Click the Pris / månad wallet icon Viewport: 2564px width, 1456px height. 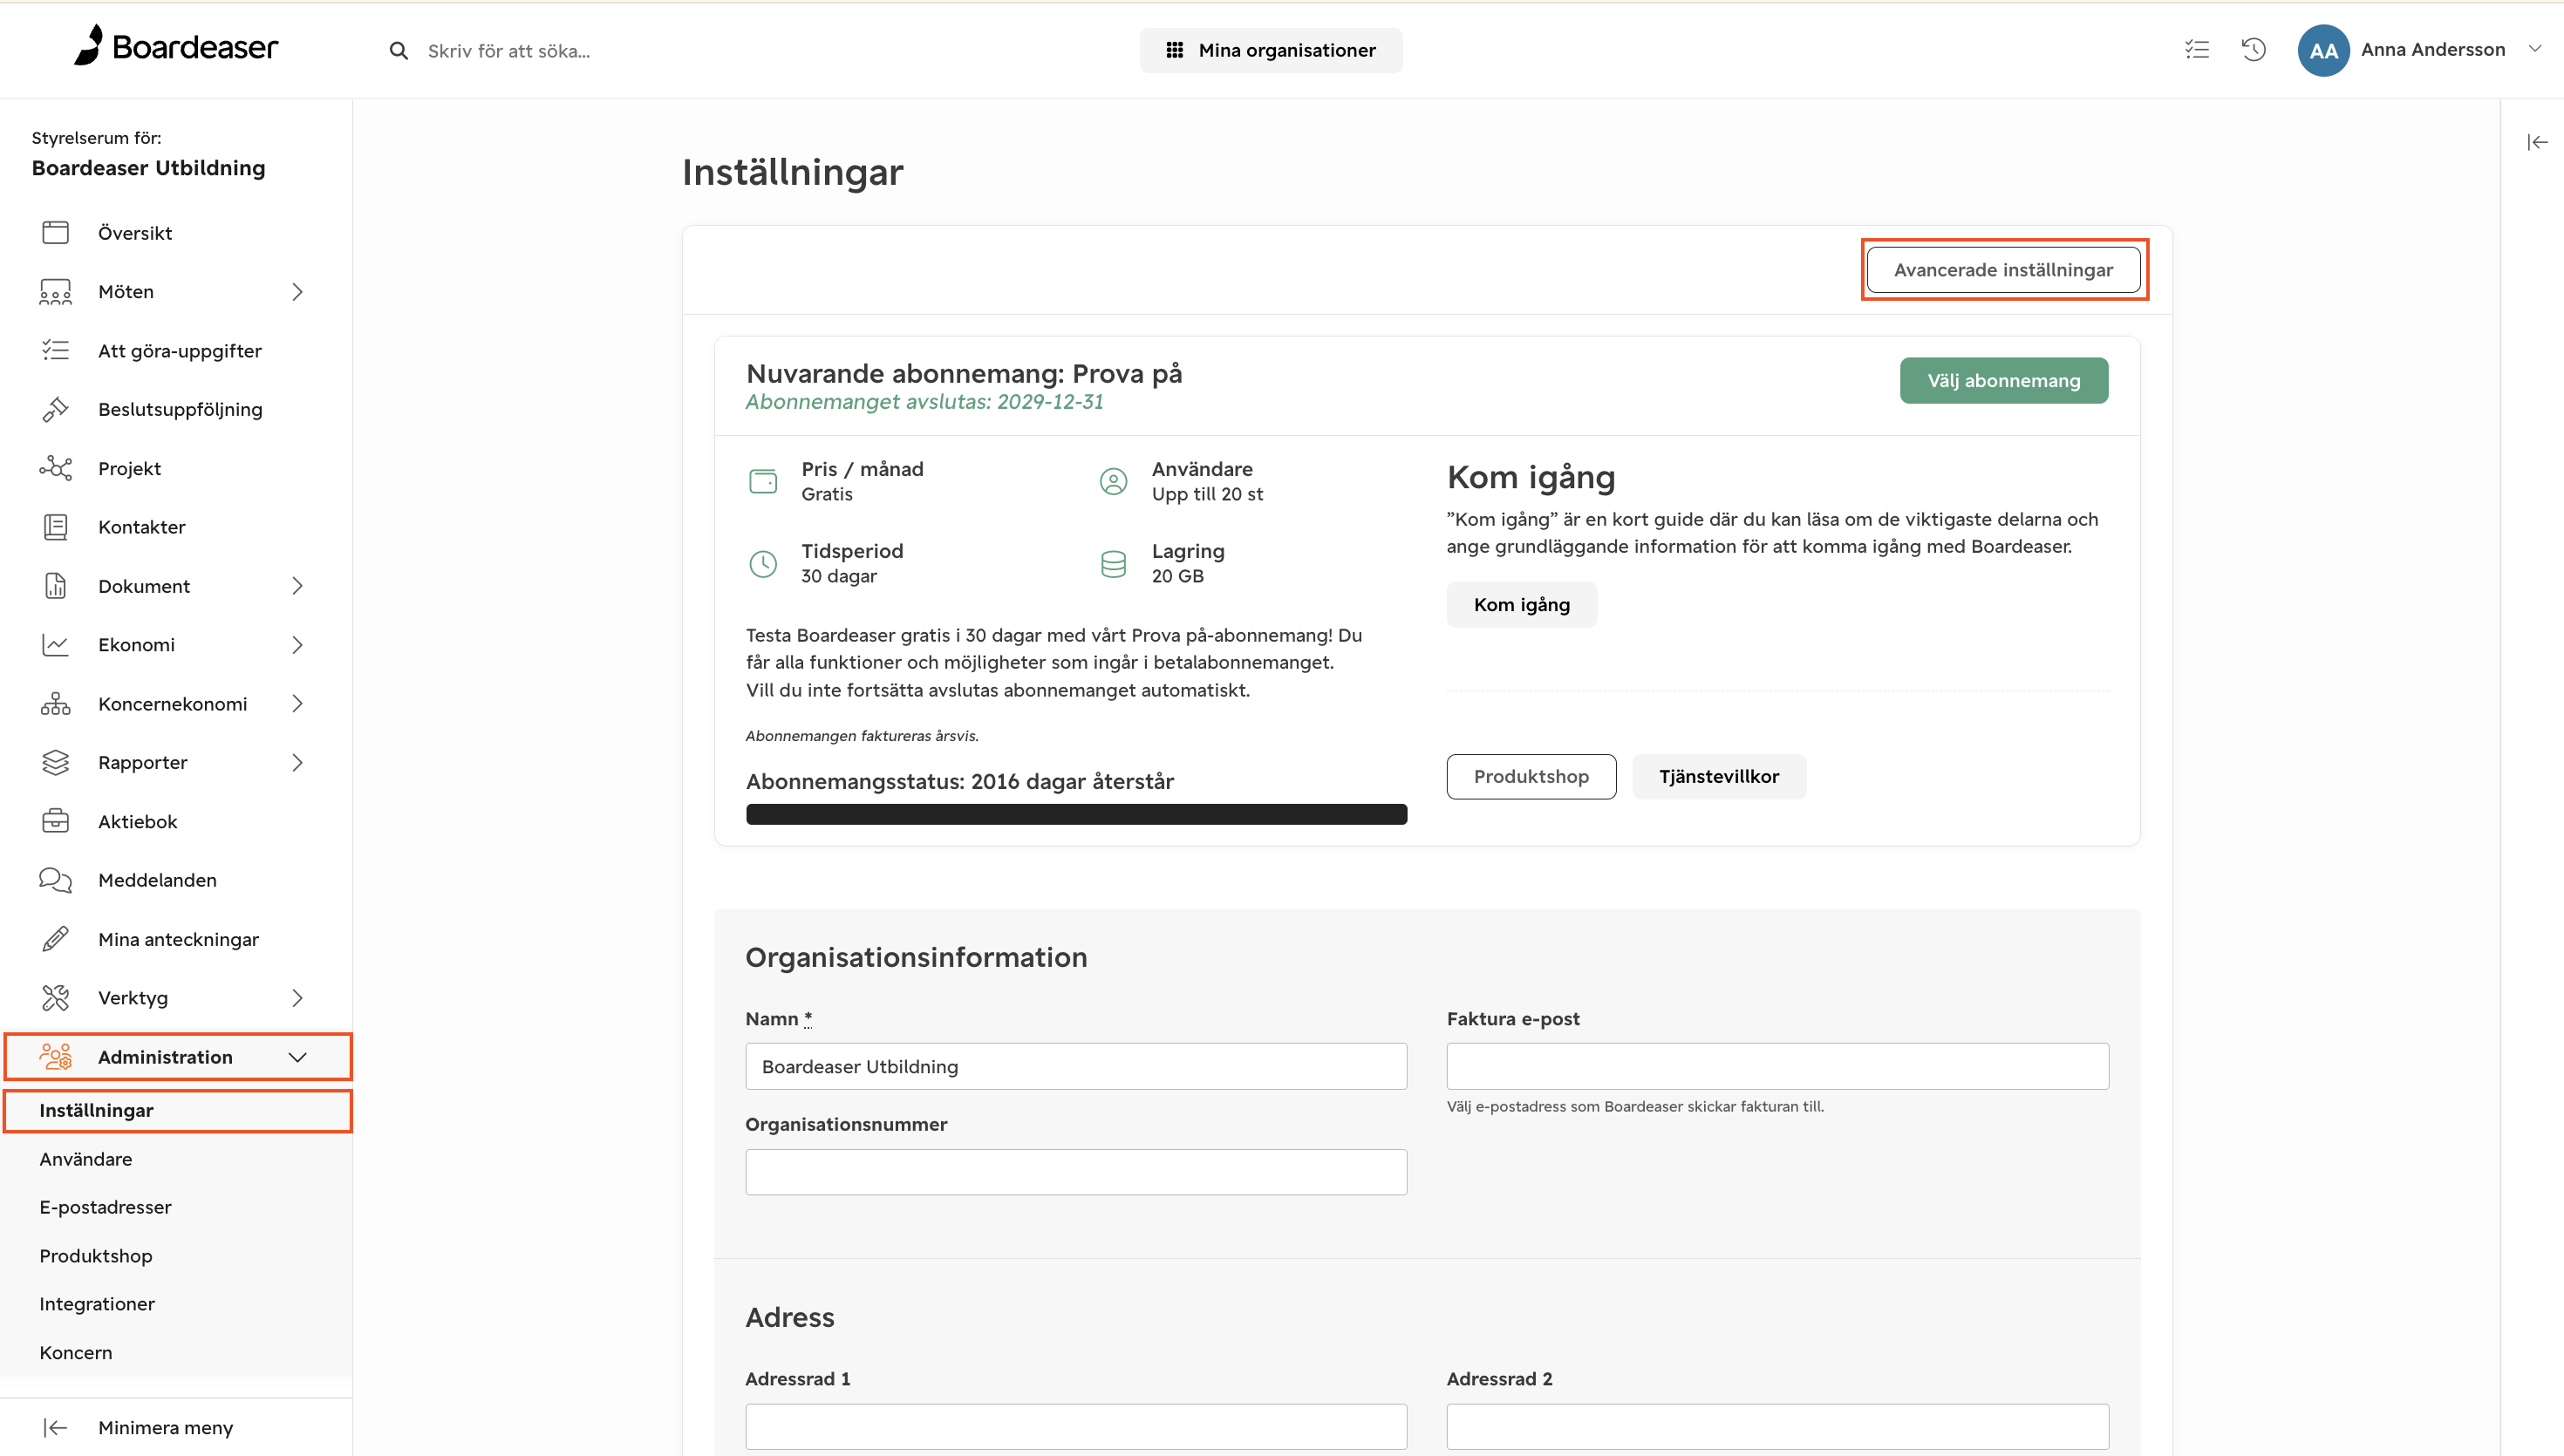coord(763,481)
